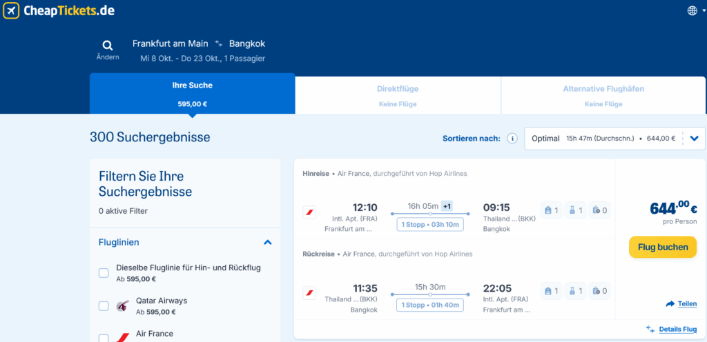Collapse the Fluglinien filter section
The image size is (707, 342).
(x=268, y=243)
